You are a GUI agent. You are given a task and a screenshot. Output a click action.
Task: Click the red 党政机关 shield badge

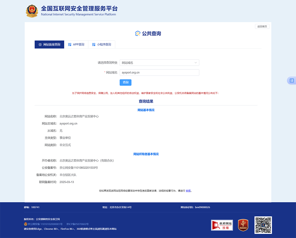(x=243, y=225)
